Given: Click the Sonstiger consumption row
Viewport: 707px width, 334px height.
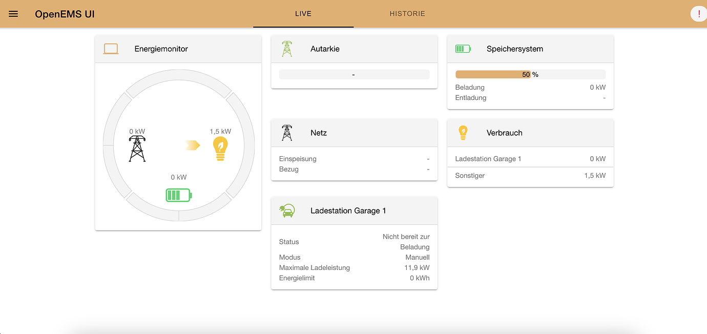Looking at the screenshot, I should [x=530, y=176].
